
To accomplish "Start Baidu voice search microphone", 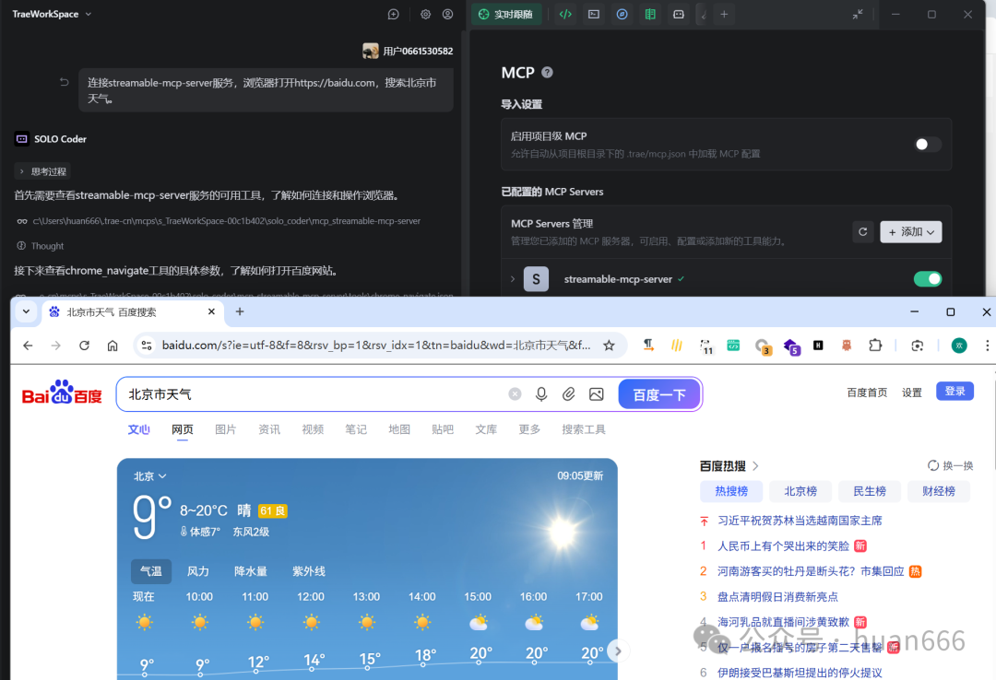I will click(541, 394).
